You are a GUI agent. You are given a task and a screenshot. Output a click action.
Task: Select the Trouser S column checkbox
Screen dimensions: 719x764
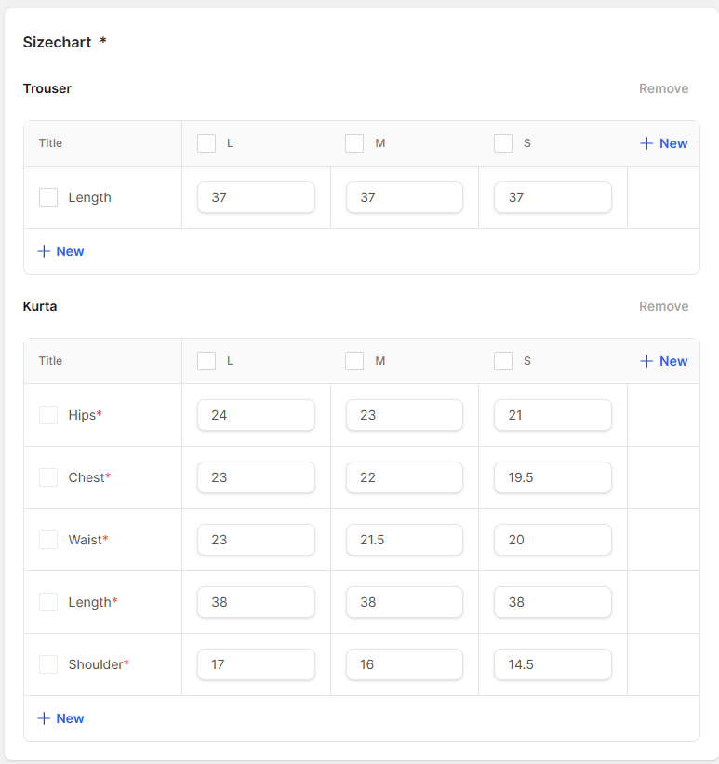(x=503, y=143)
